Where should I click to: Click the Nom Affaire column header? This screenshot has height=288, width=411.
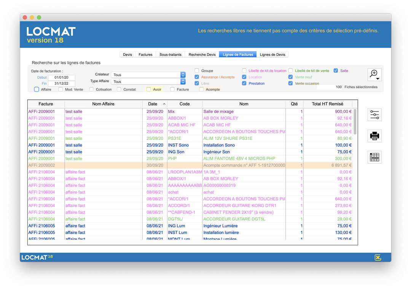[103, 104]
